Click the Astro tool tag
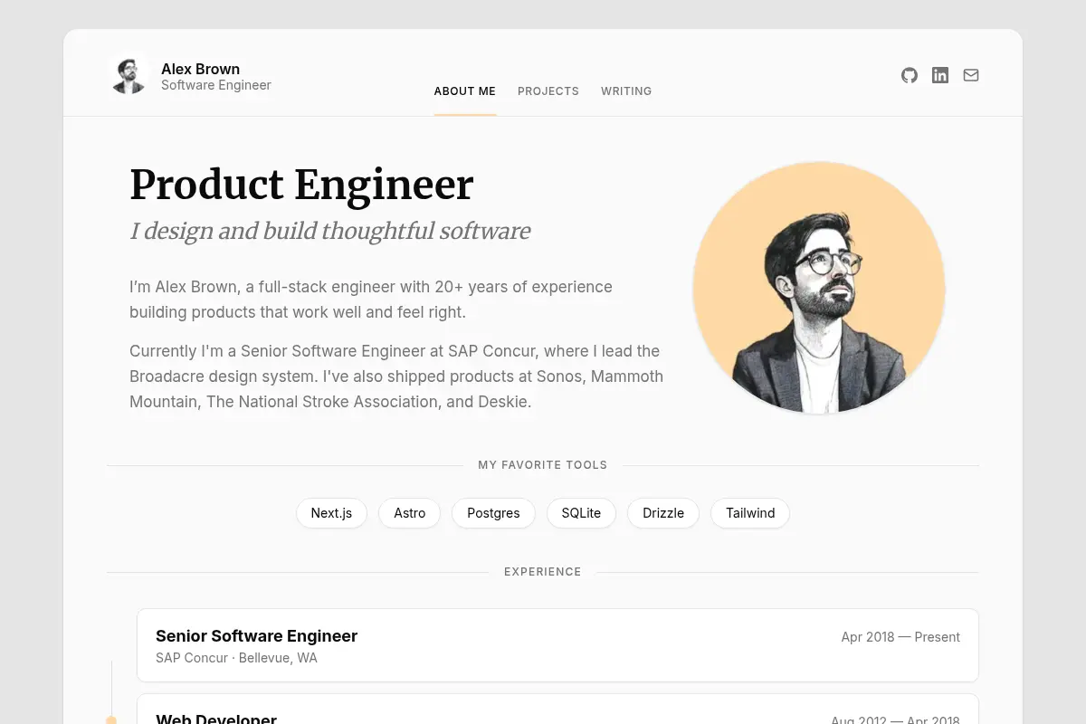Viewport: 1086px width, 724px height. tap(409, 513)
